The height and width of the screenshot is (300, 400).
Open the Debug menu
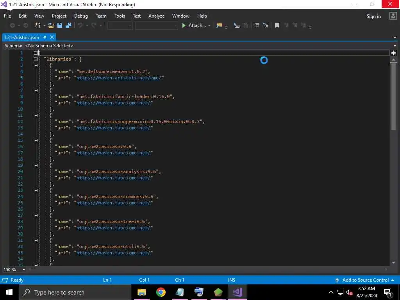click(81, 16)
